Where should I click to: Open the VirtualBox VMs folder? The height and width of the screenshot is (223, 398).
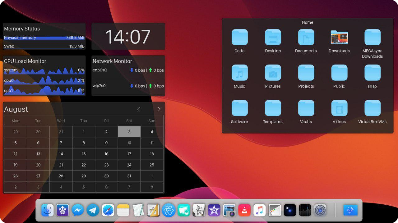pos(373,112)
